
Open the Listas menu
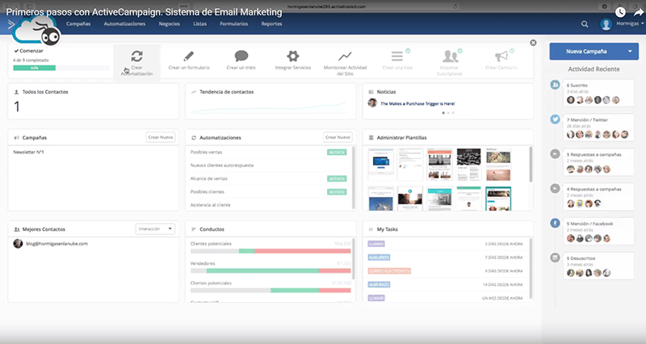pos(199,24)
